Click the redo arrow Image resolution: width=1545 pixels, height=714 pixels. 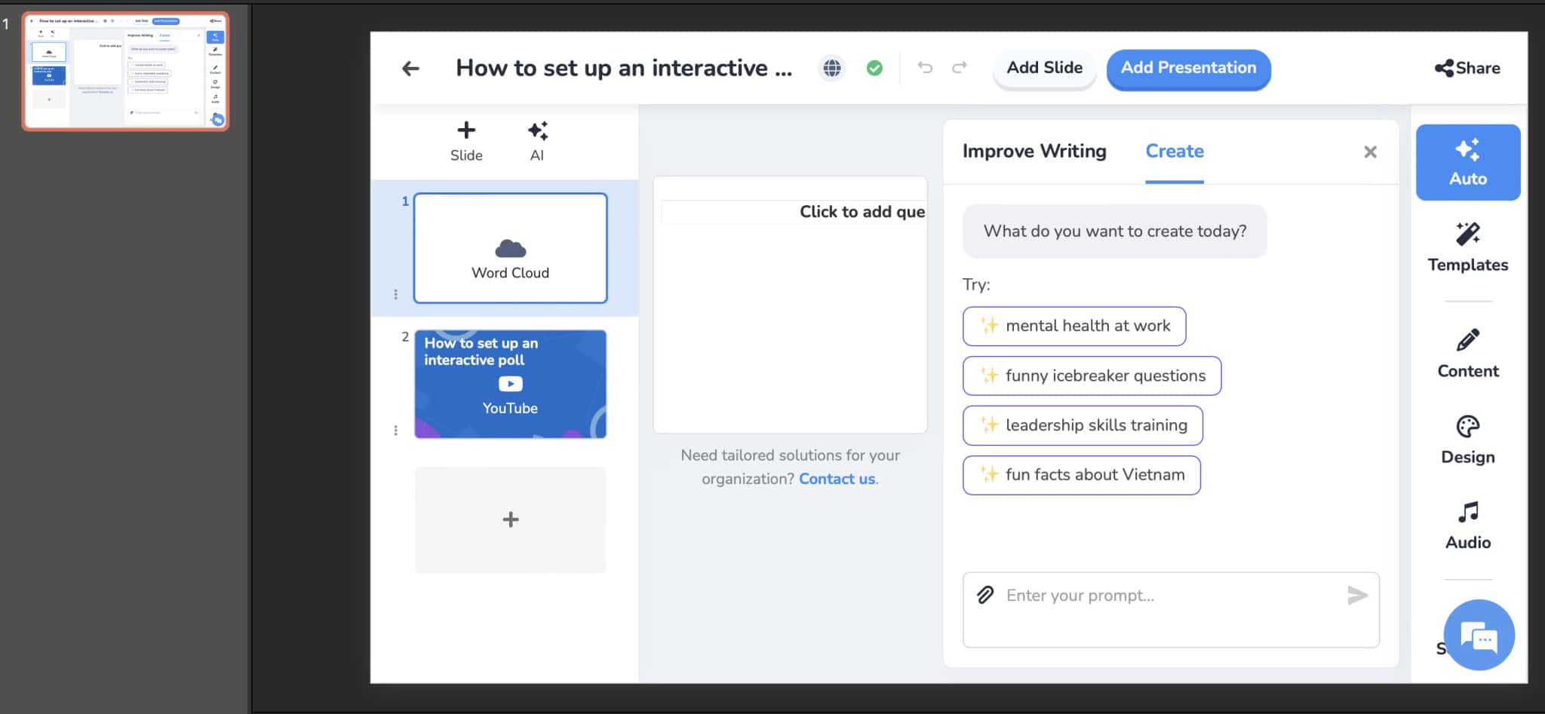(x=961, y=67)
